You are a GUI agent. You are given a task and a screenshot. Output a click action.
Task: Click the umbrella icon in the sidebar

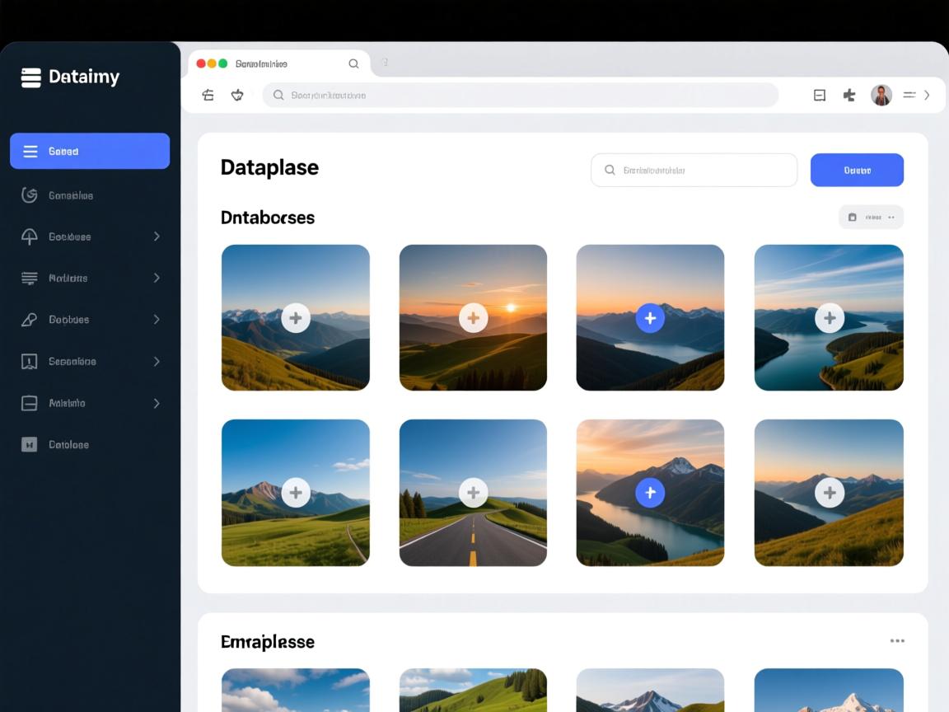[30, 237]
